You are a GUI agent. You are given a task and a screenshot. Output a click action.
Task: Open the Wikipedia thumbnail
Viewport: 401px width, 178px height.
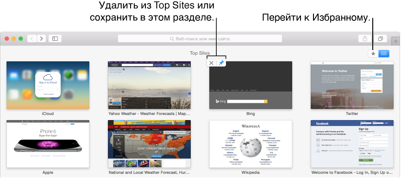[x=251, y=144]
